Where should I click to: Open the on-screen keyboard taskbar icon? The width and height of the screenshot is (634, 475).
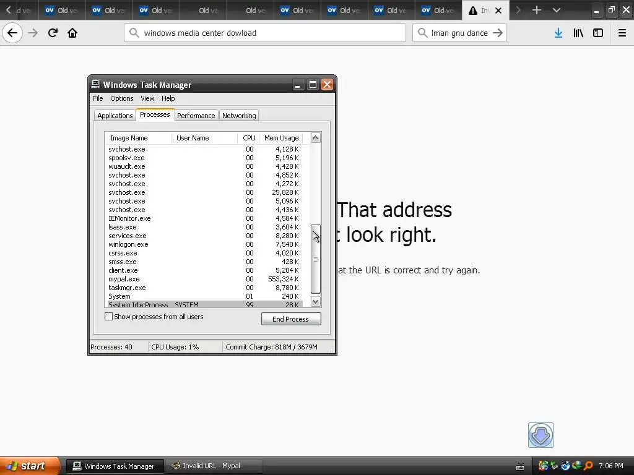point(520,466)
